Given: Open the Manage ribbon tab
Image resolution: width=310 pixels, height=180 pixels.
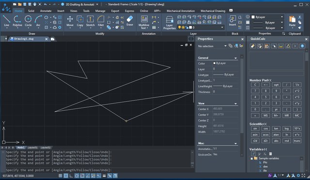Looking at the screenshot, I should click(100, 11).
